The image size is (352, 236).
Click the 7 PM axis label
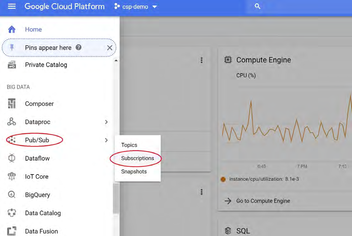[x=302, y=166]
